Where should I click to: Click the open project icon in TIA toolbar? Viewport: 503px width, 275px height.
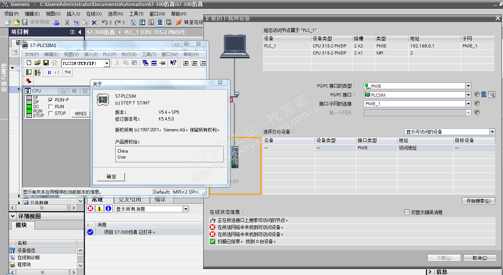pos(16,22)
